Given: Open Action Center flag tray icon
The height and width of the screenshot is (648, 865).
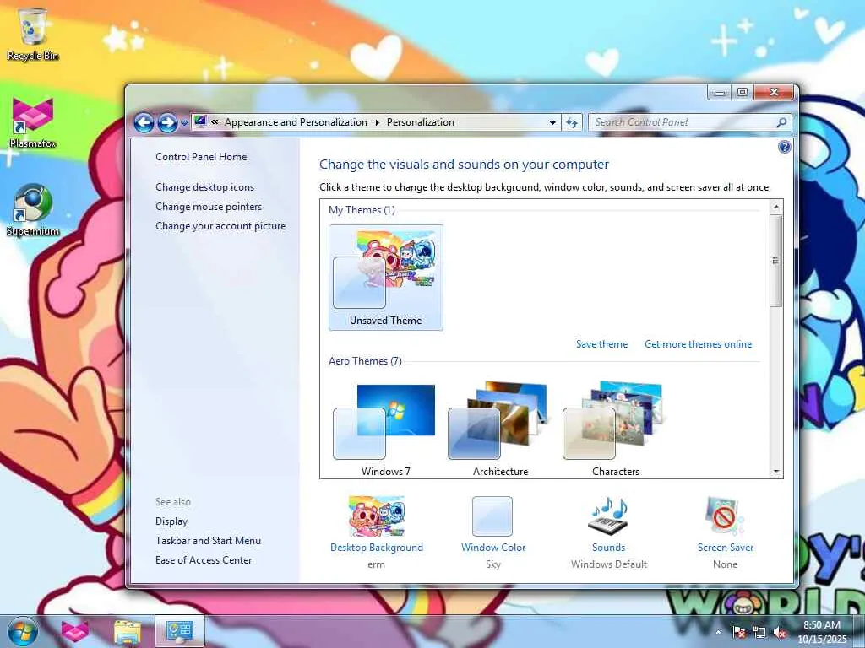Looking at the screenshot, I should click(x=739, y=632).
